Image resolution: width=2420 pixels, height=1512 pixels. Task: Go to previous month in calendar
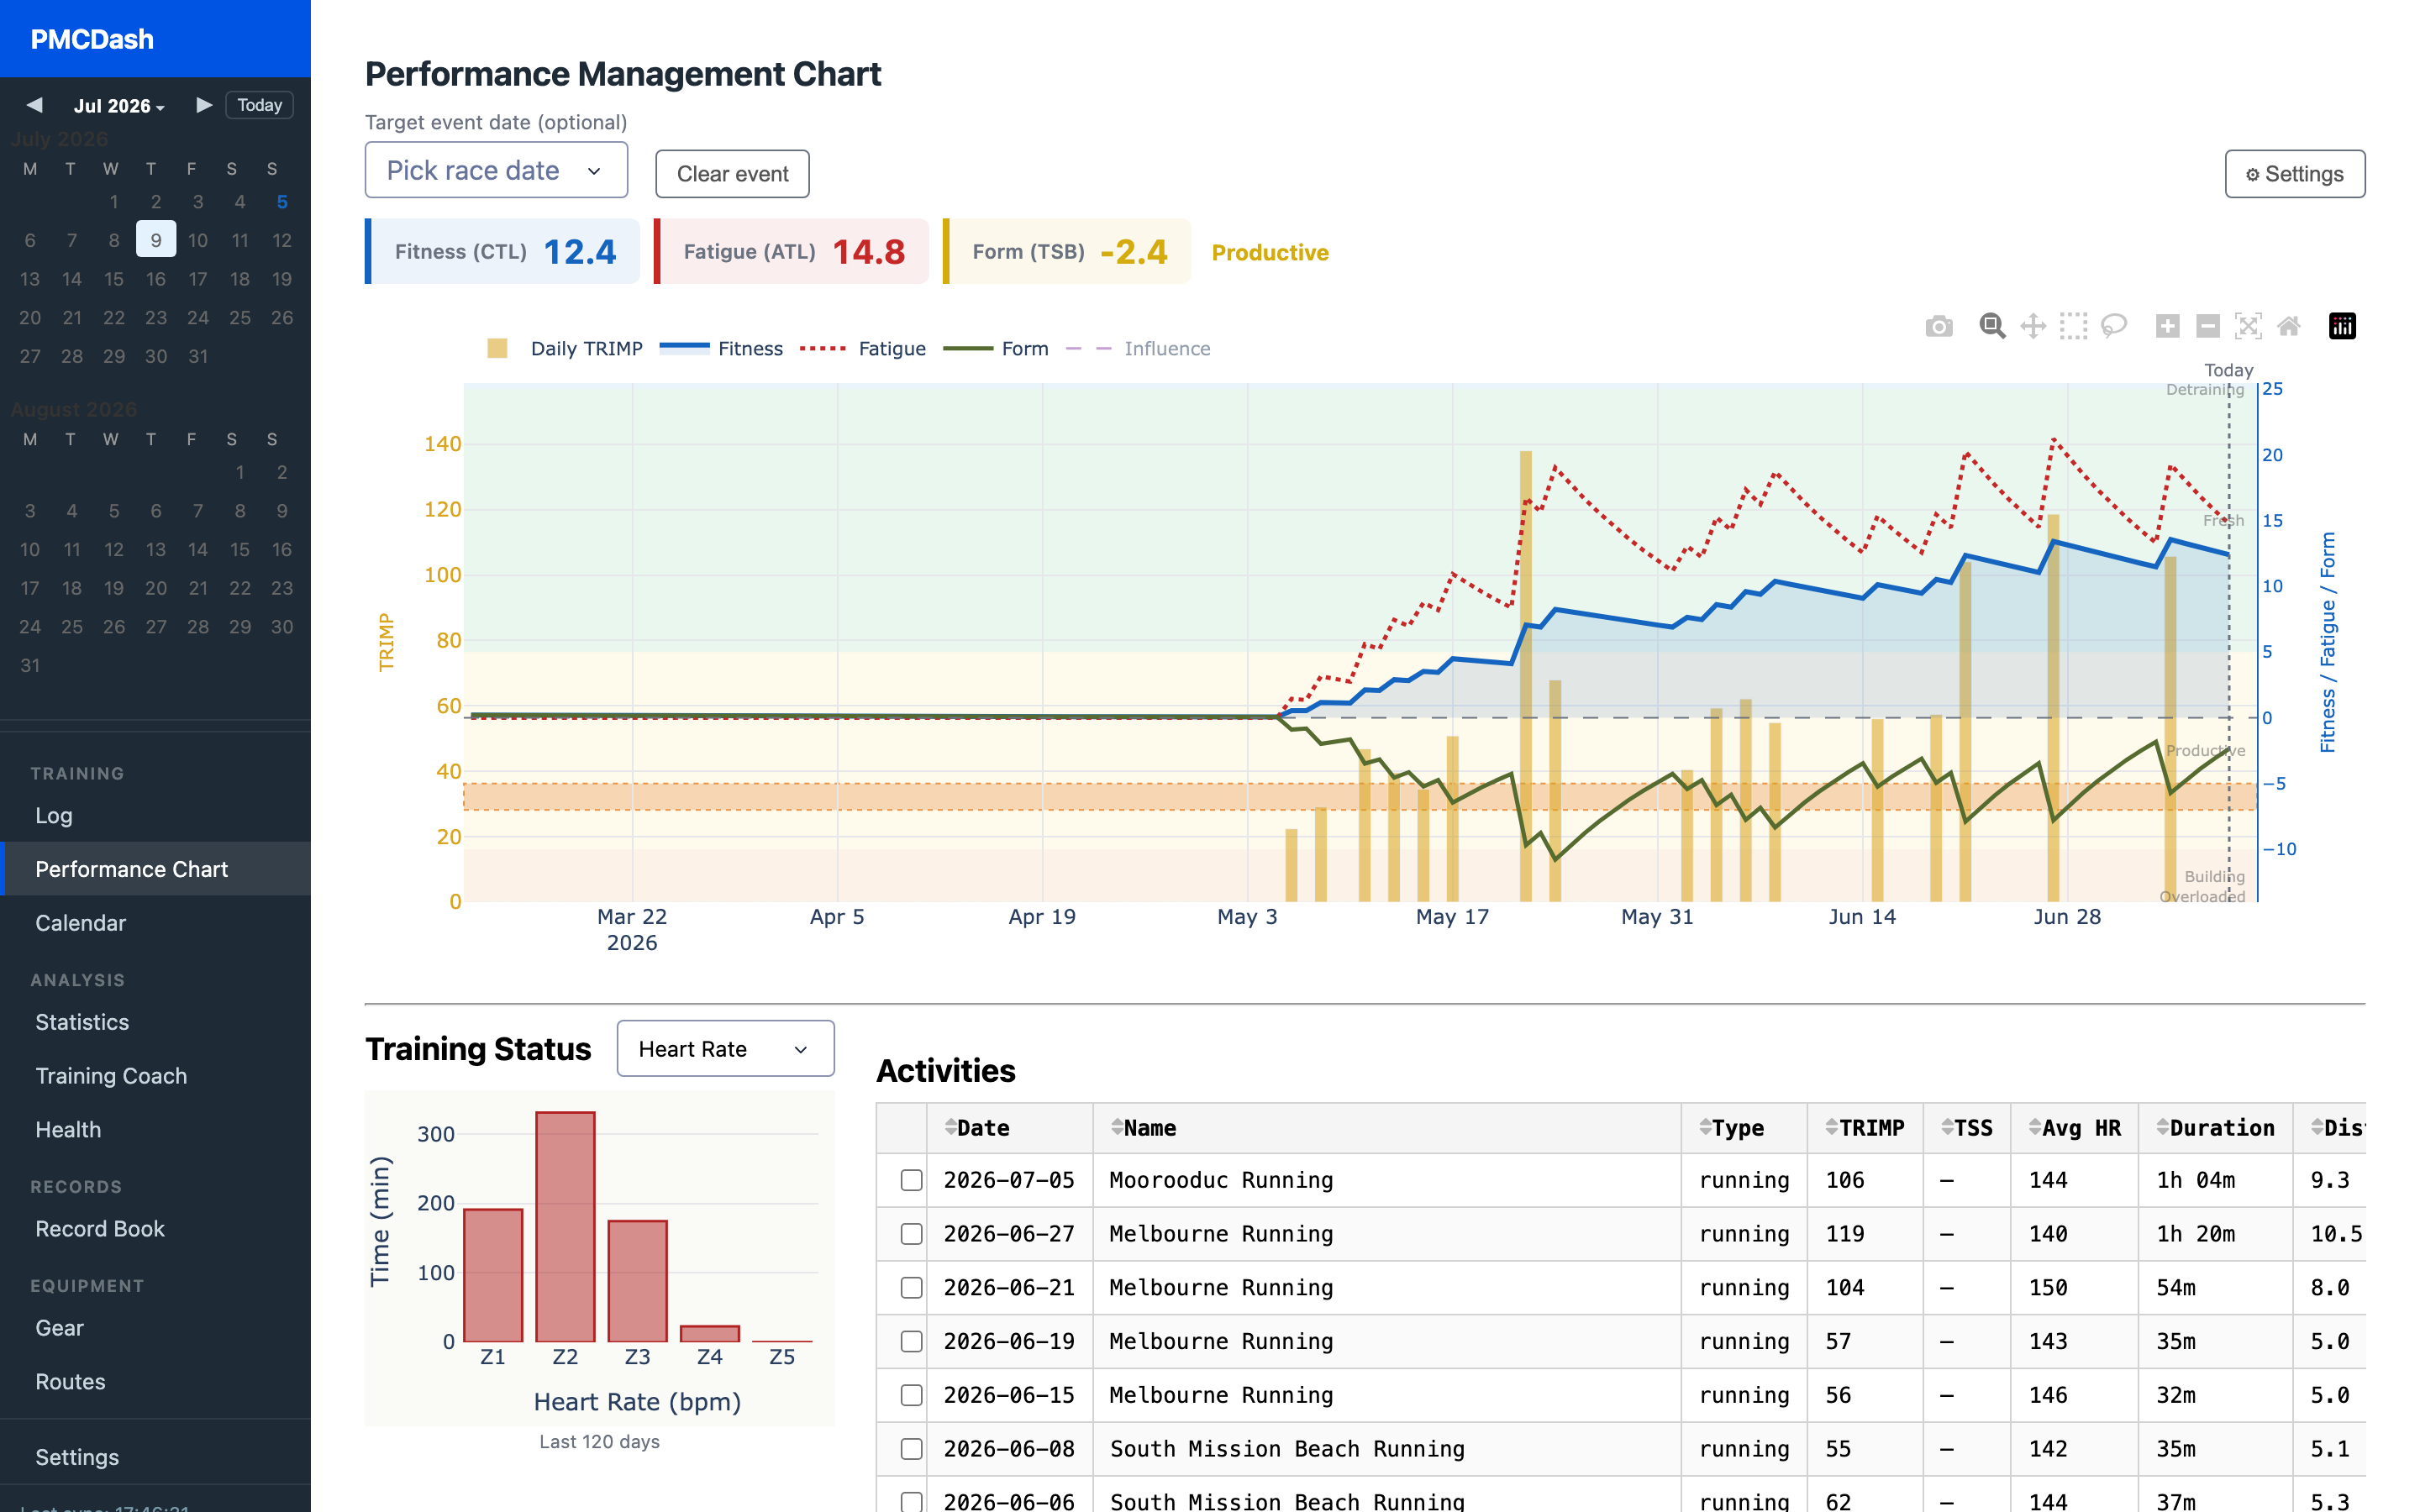pyautogui.click(x=34, y=105)
